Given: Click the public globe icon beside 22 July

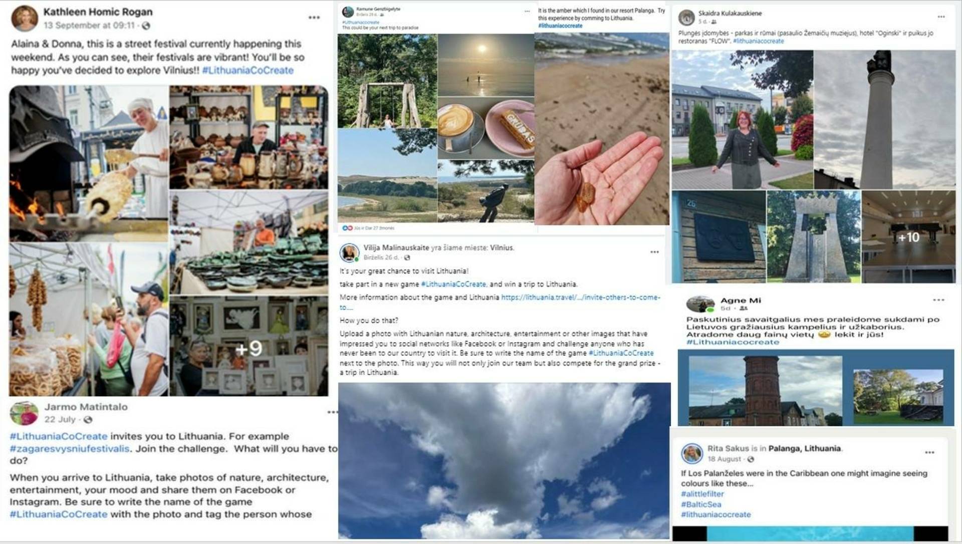Looking at the screenshot, I should coord(88,419).
